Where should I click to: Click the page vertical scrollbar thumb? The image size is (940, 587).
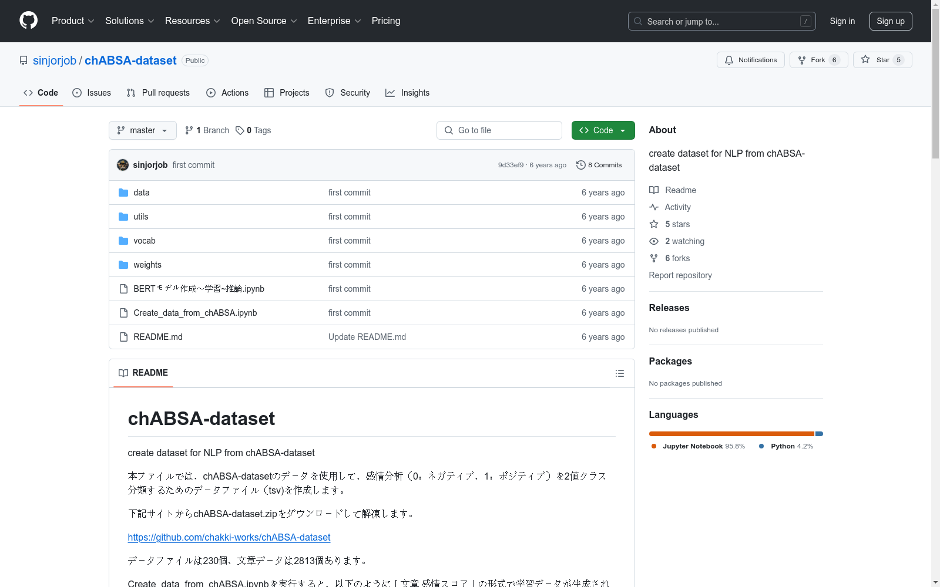[935, 83]
